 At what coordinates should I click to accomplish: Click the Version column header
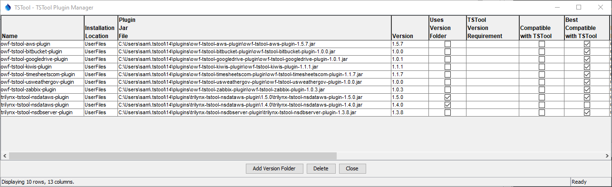pos(409,28)
